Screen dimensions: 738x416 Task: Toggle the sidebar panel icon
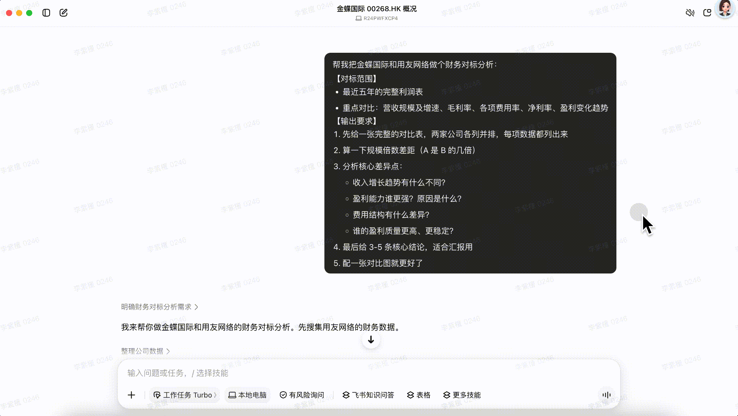pos(46,13)
